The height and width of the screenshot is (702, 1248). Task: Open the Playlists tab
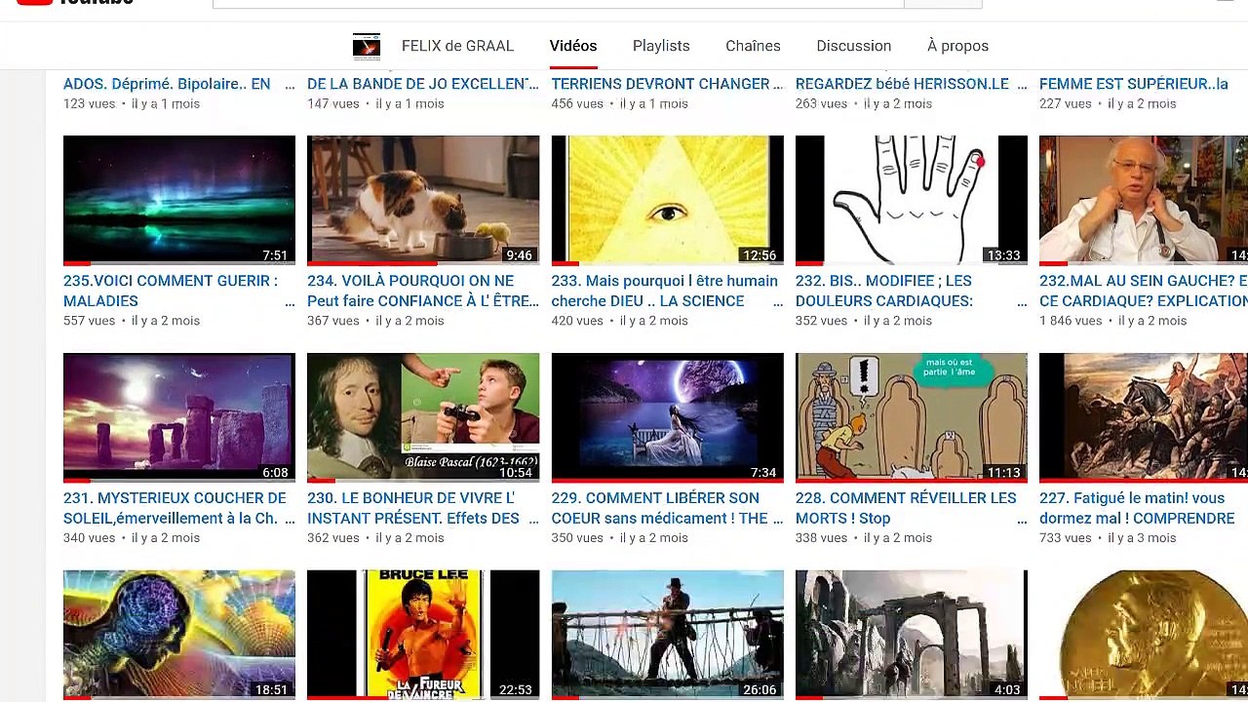pyautogui.click(x=661, y=46)
